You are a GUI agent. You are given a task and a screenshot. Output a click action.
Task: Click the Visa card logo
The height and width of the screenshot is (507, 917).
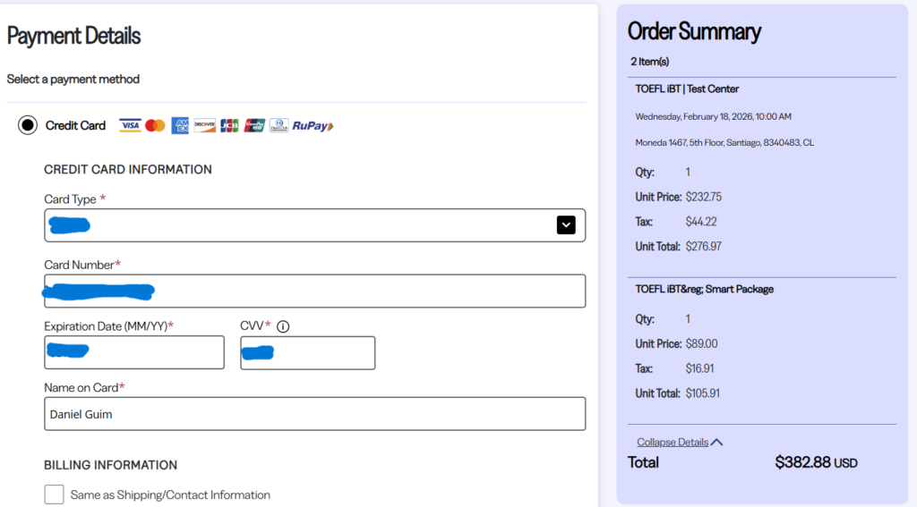click(x=130, y=125)
